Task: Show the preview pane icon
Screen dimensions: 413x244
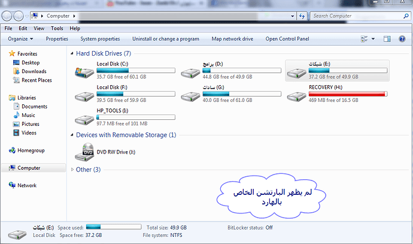Action: tap(387, 39)
